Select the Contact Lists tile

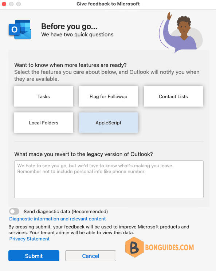click(x=173, y=96)
